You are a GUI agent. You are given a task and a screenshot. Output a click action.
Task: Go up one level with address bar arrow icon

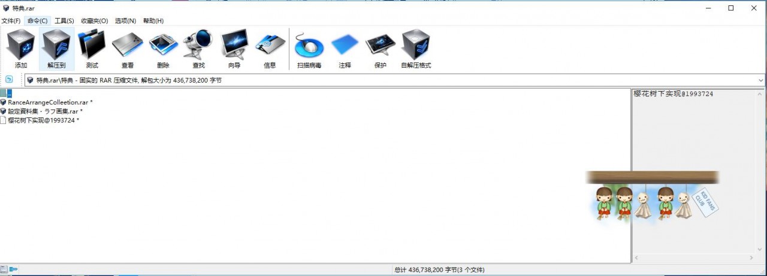10,80
